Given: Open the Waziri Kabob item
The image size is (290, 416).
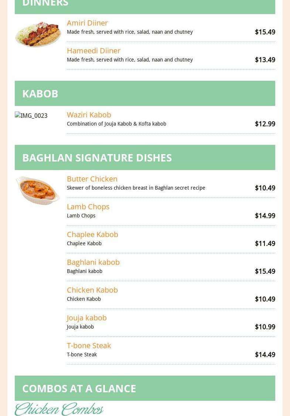Looking at the screenshot, I should [89, 115].
